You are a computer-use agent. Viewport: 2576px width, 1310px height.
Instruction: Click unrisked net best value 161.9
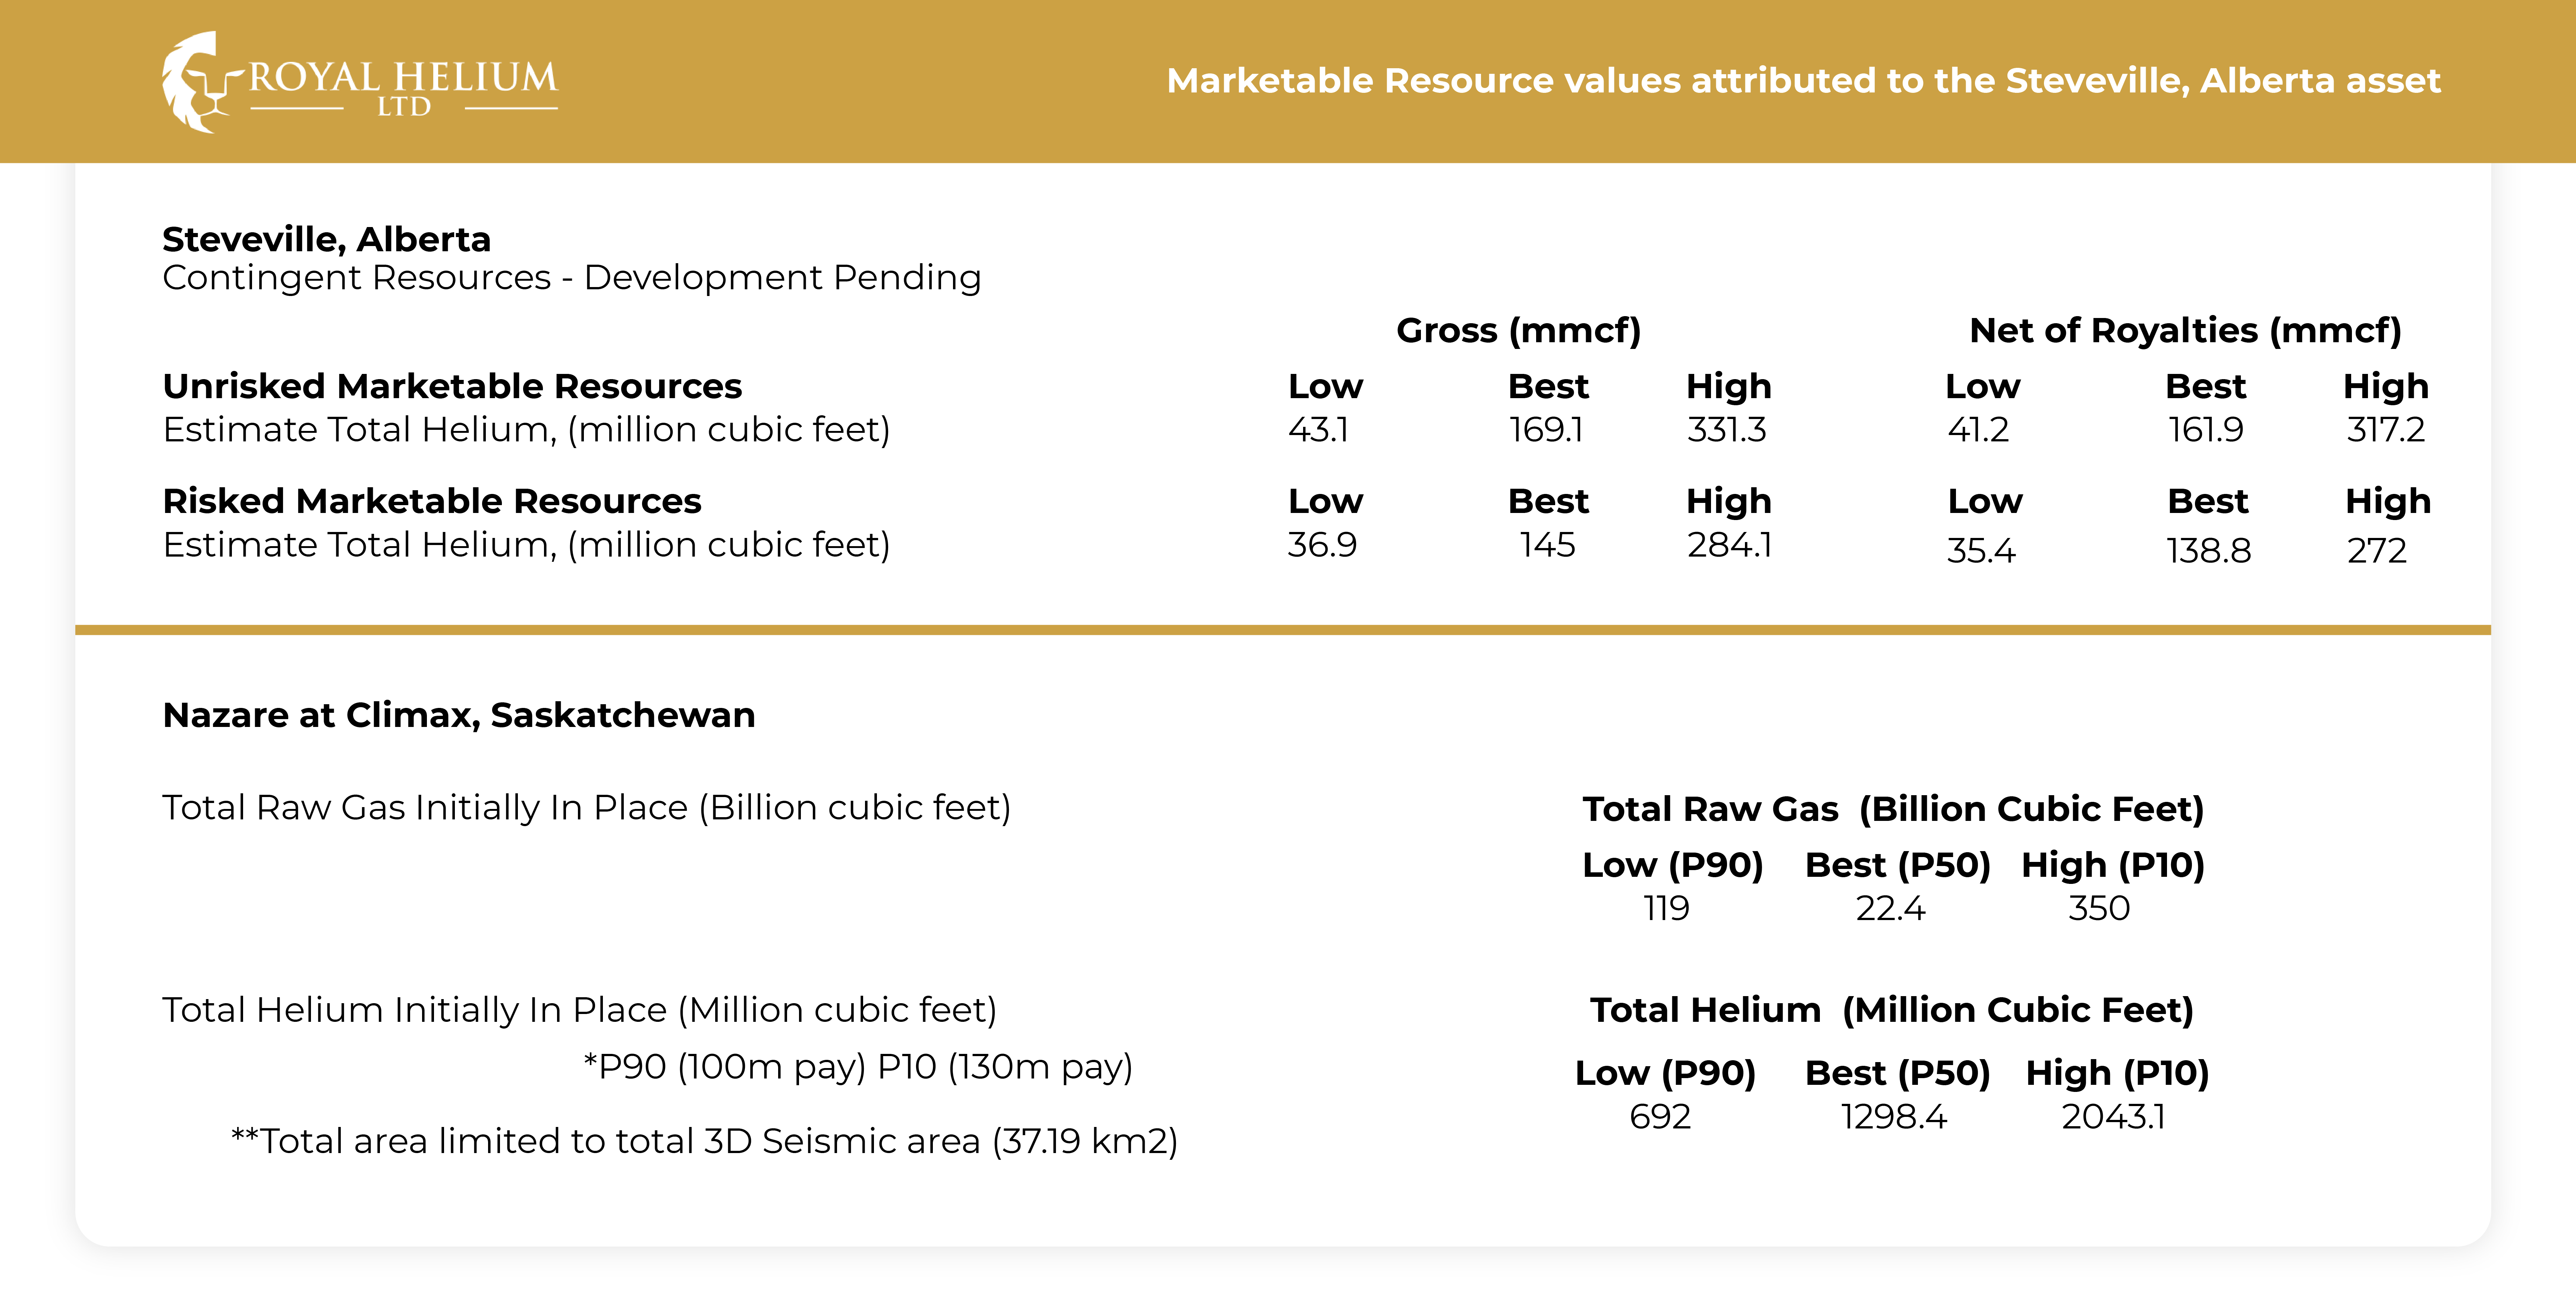(x=2206, y=430)
